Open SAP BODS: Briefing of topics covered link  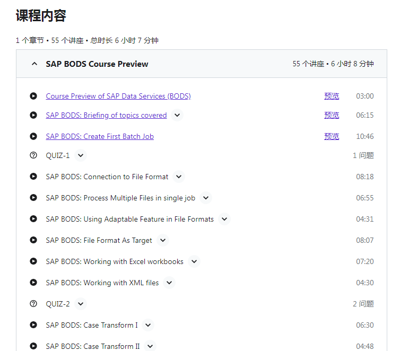(x=107, y=115)
